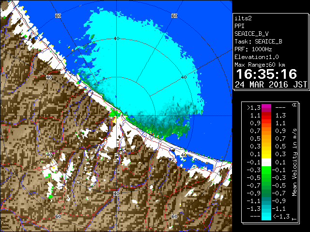Click the 'Max Range:60 km' text
Image resolution: width=310 pixels, height=232 pixels.
coord(260,65)
